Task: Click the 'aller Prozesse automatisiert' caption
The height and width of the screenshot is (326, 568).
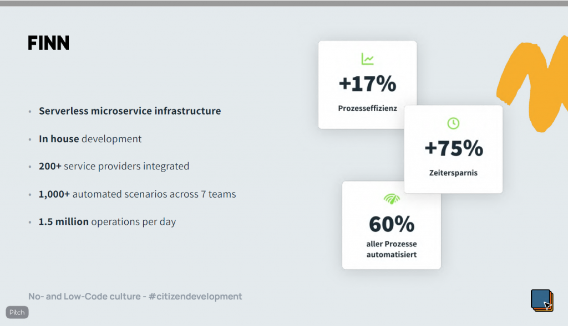Action: tap(392, 249)
